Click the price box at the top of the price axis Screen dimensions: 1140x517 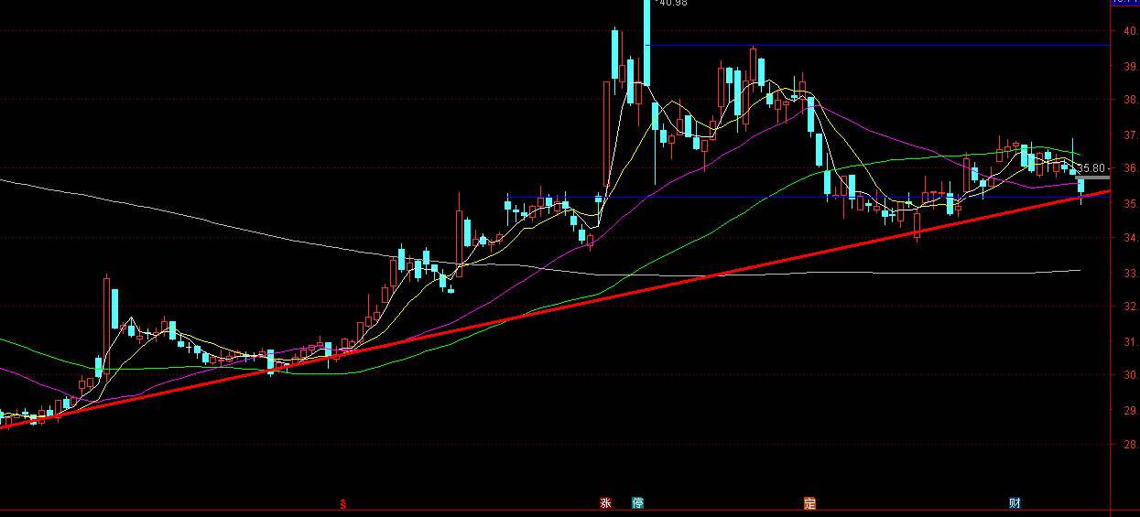(1124, 3)
